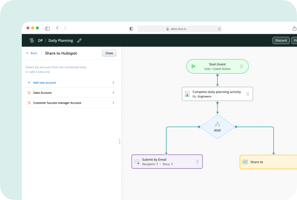
Task: Click the Submit by Email envelope icon
Action: (x=137, y=161)
